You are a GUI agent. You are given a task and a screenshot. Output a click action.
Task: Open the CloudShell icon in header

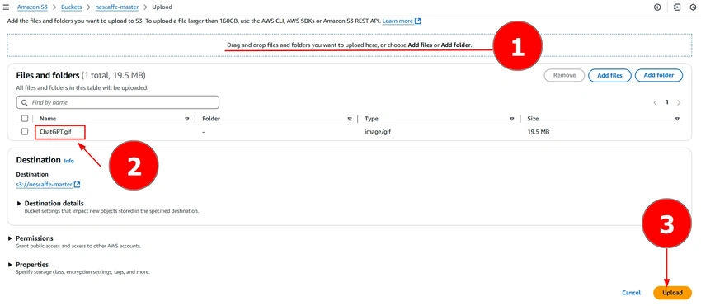point(677,7)
